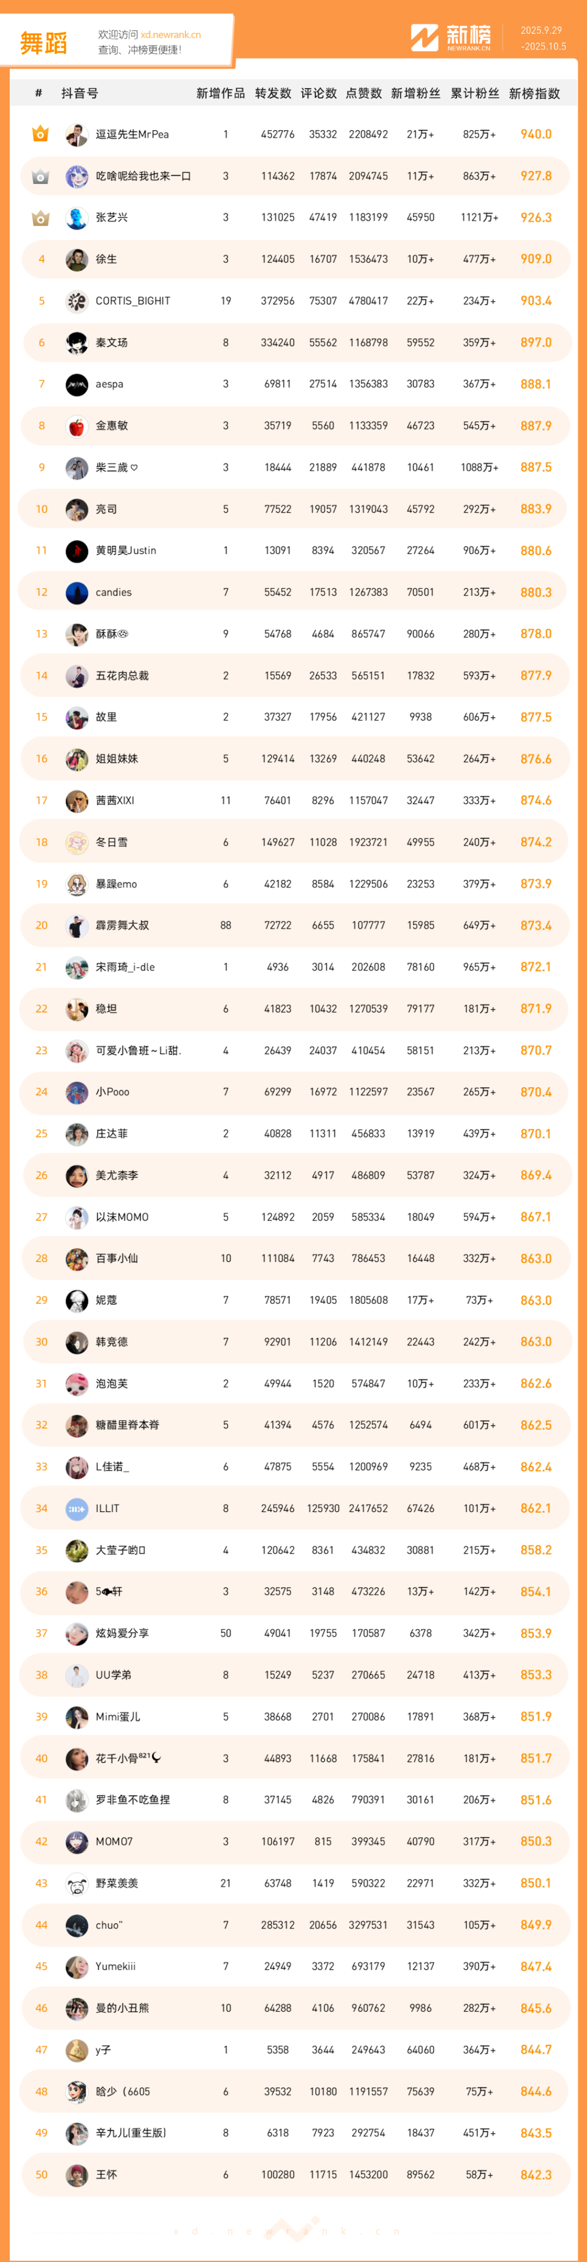Open the 秦文场 account name
This screenshot has width=587, height=2262.
pos(111,342)
